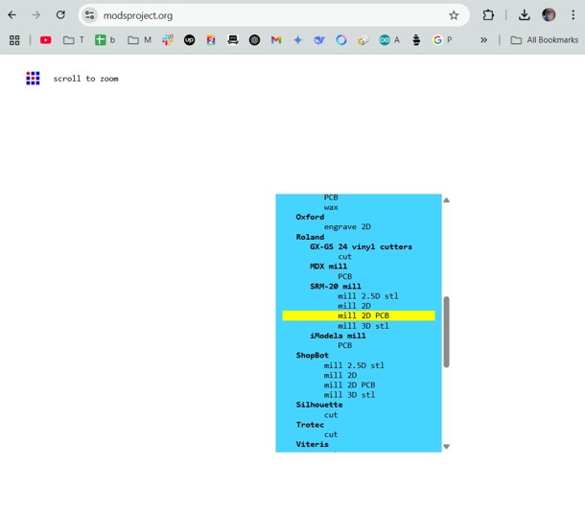The height and width of the screenshot is (511, 585).
Task: Click the list scrollbar down arrow
Action: pos(446,447)
